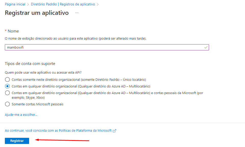Click the Registrar button
Screen dimensions: 245x147
(x=17, y=141)
